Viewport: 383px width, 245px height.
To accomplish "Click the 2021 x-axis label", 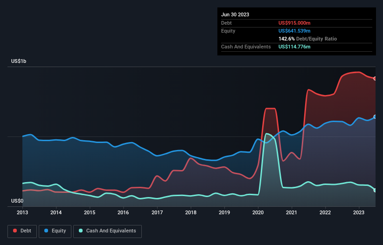I will click(x=292, y=212).
